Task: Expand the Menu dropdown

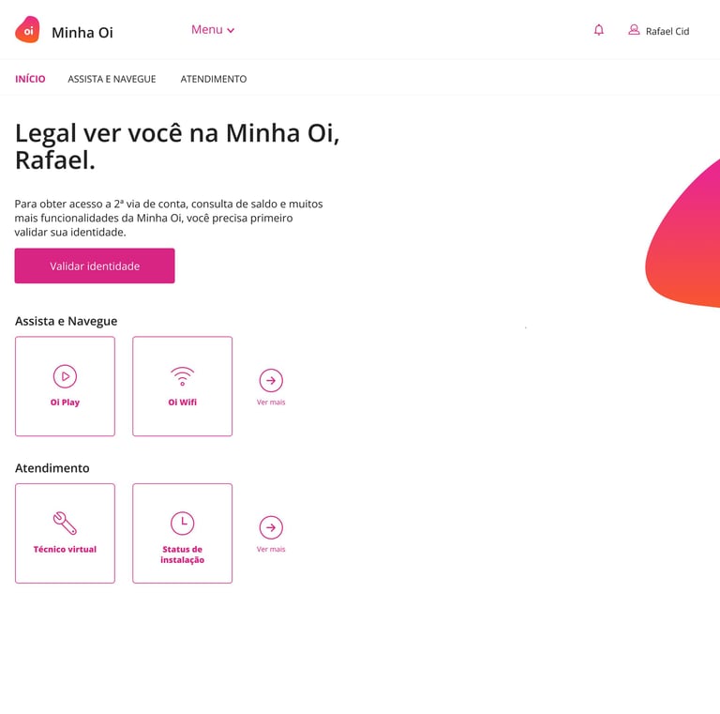Action: (213, 30)
